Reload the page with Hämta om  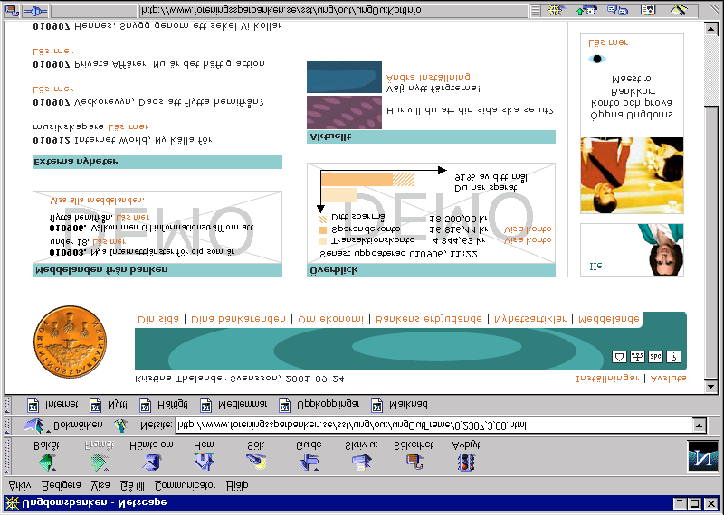(x=151, y=455)
